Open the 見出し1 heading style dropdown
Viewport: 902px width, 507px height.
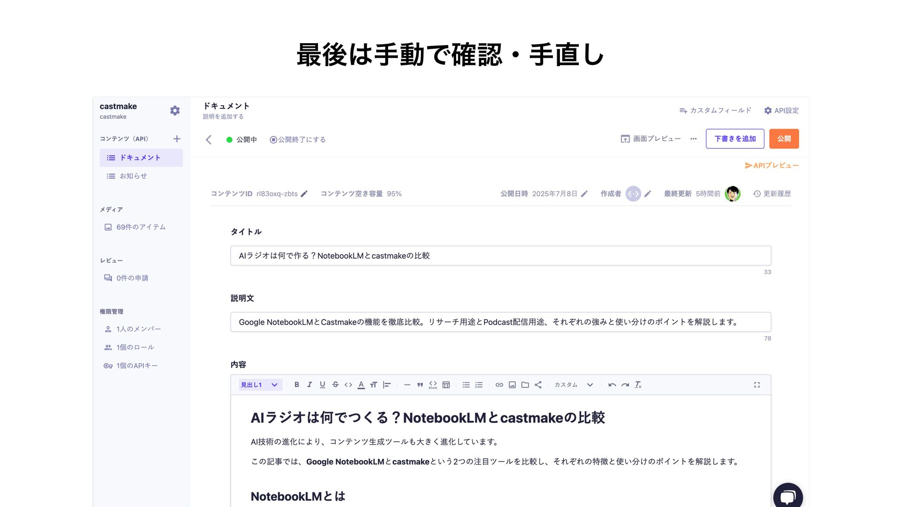tap(260, 385)
